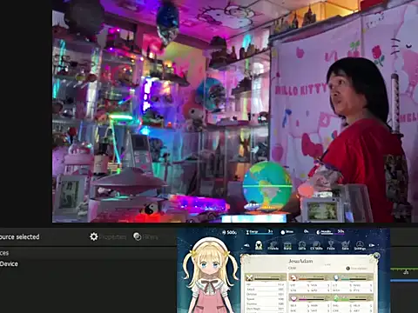Click the 500c currency counter
418x313 pixels.
coord(229,232)
